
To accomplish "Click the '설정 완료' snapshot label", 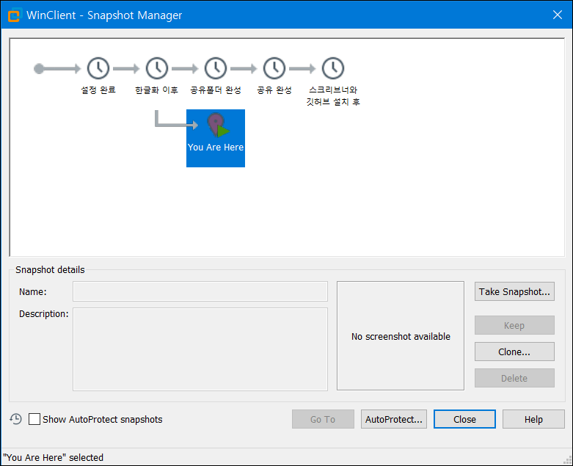I will point(98,90).
